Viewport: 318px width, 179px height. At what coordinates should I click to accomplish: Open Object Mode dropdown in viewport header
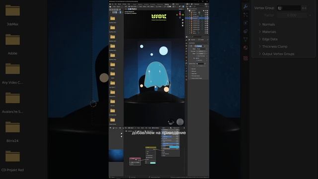pyautogui.click(x=133, y=6)
